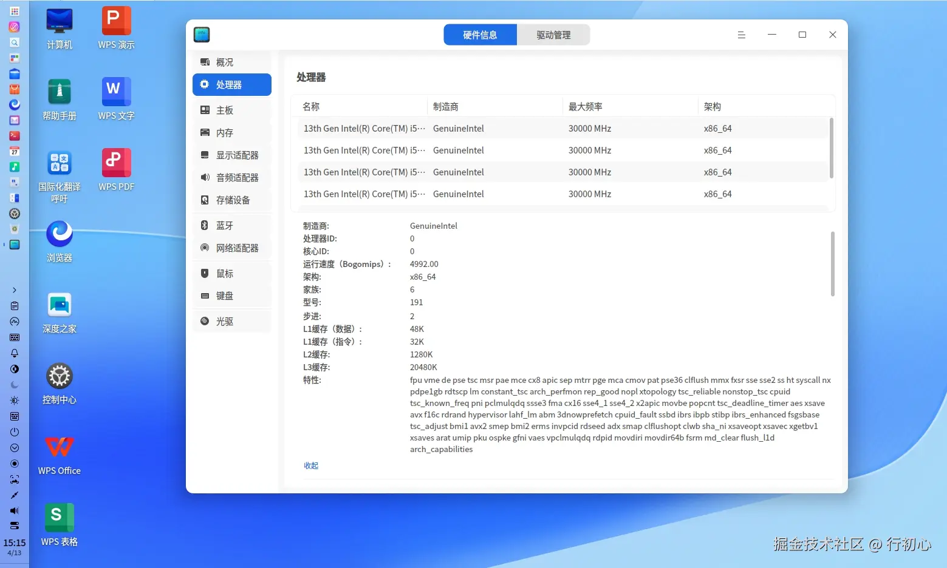Open the 计算机 desktop icon
This screenshot has height=568, width=947.
pos(60,29)
